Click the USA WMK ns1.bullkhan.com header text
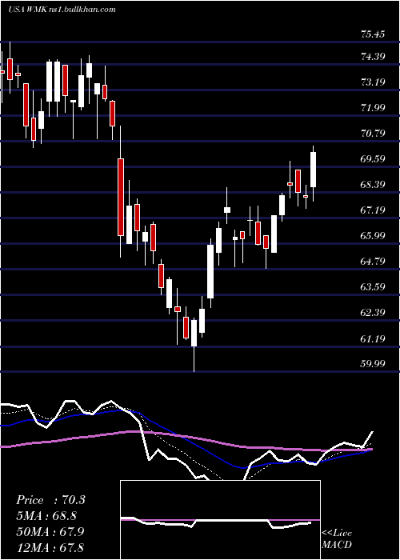 [x=62, y=10]
